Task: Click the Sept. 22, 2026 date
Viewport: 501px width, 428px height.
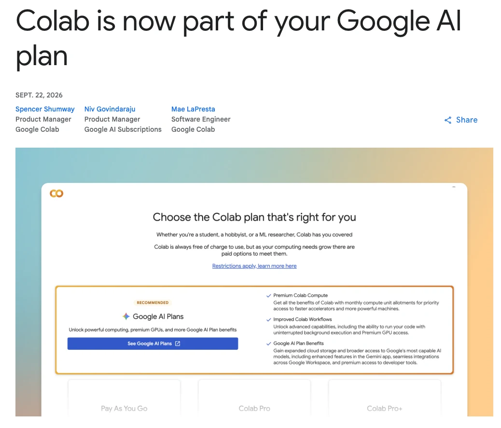Action: click(39, 95)
